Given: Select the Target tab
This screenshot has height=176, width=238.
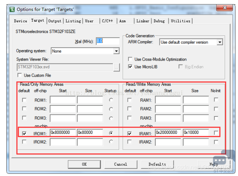Looking at the screenshot, I should click(x=38, y=20).
